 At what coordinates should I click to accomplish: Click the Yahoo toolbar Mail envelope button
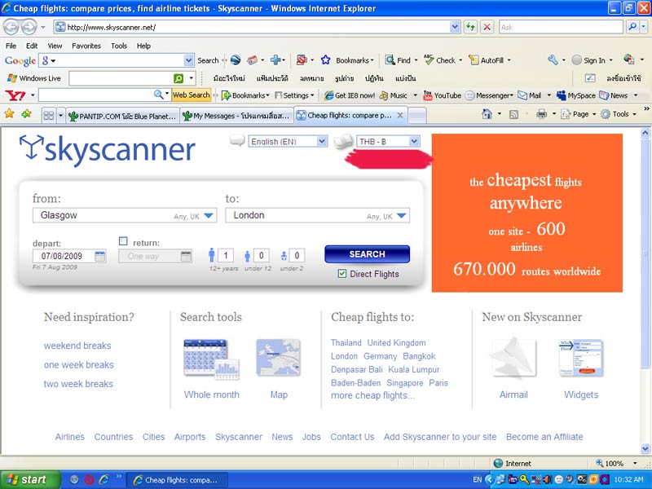[x=529, y=95]
